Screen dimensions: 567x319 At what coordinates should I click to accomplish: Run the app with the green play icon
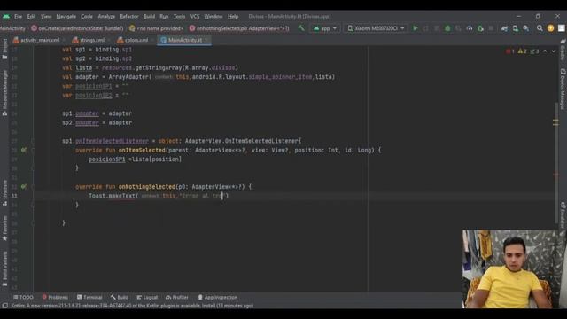[416, 28]
